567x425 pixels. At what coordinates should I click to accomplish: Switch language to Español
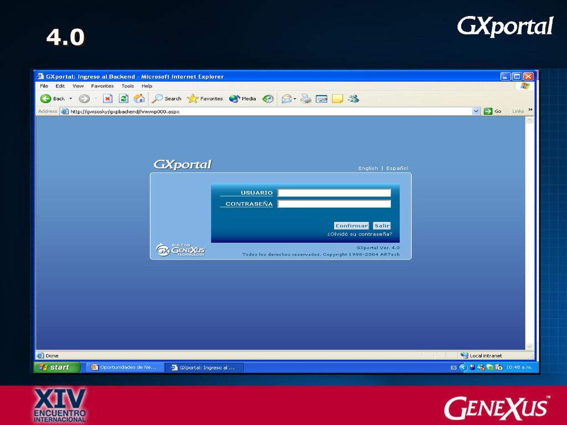point(397,168)
